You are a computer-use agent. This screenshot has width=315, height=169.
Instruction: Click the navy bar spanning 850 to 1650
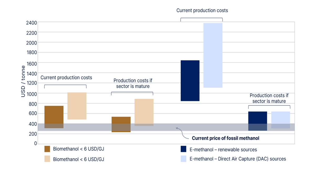coord(190,80)
